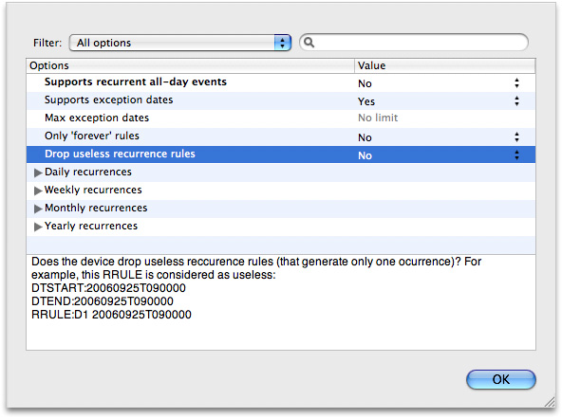
Task: Click the Value column header
Action: [445, 65]
